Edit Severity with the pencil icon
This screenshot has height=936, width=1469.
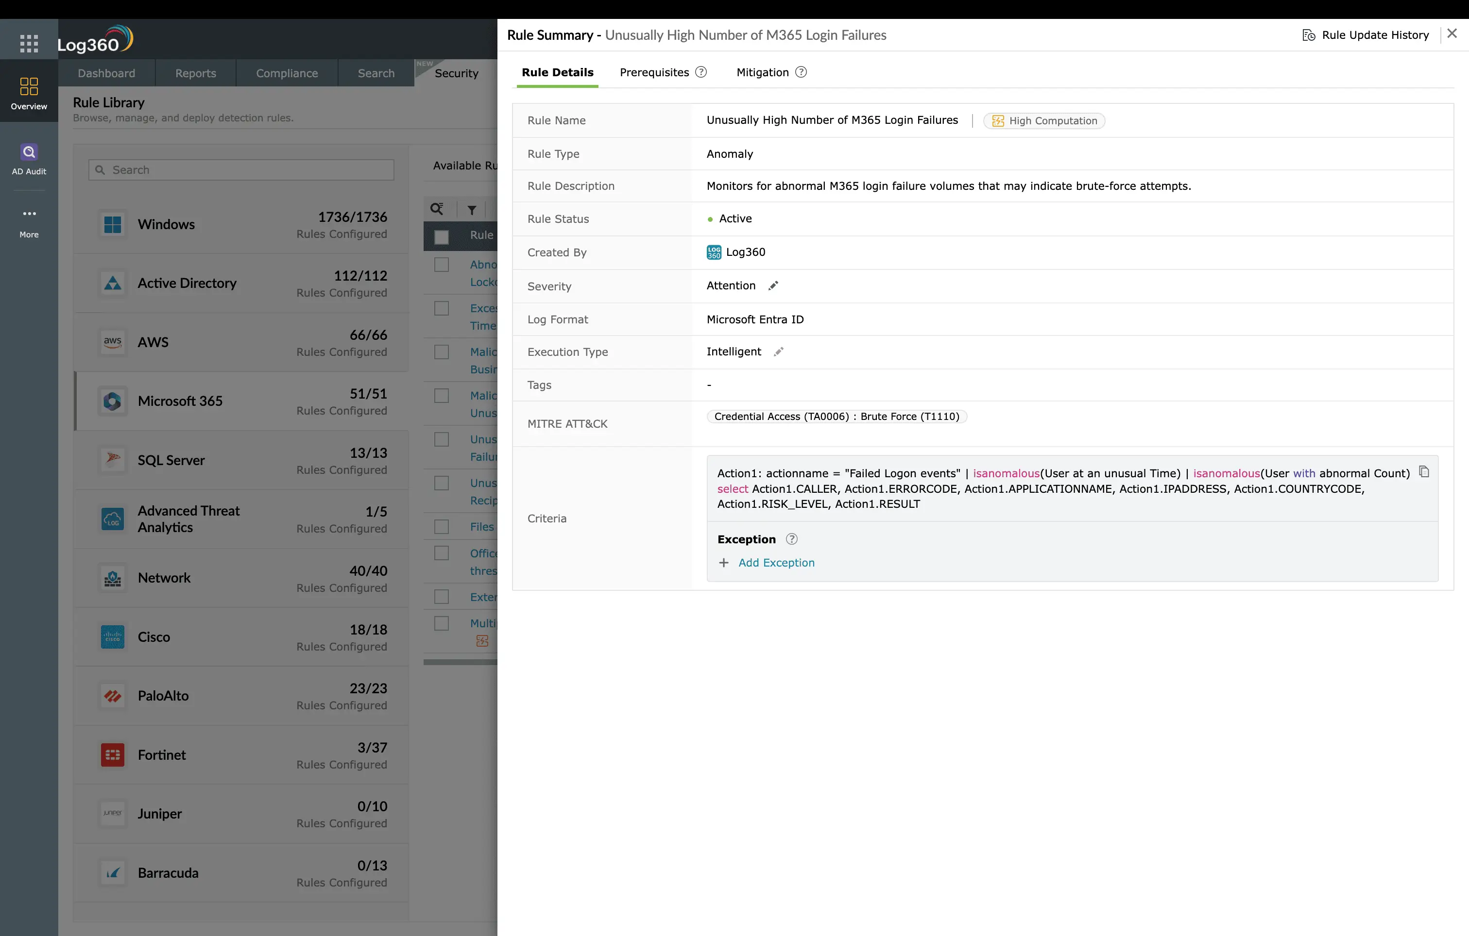point(773,286)
